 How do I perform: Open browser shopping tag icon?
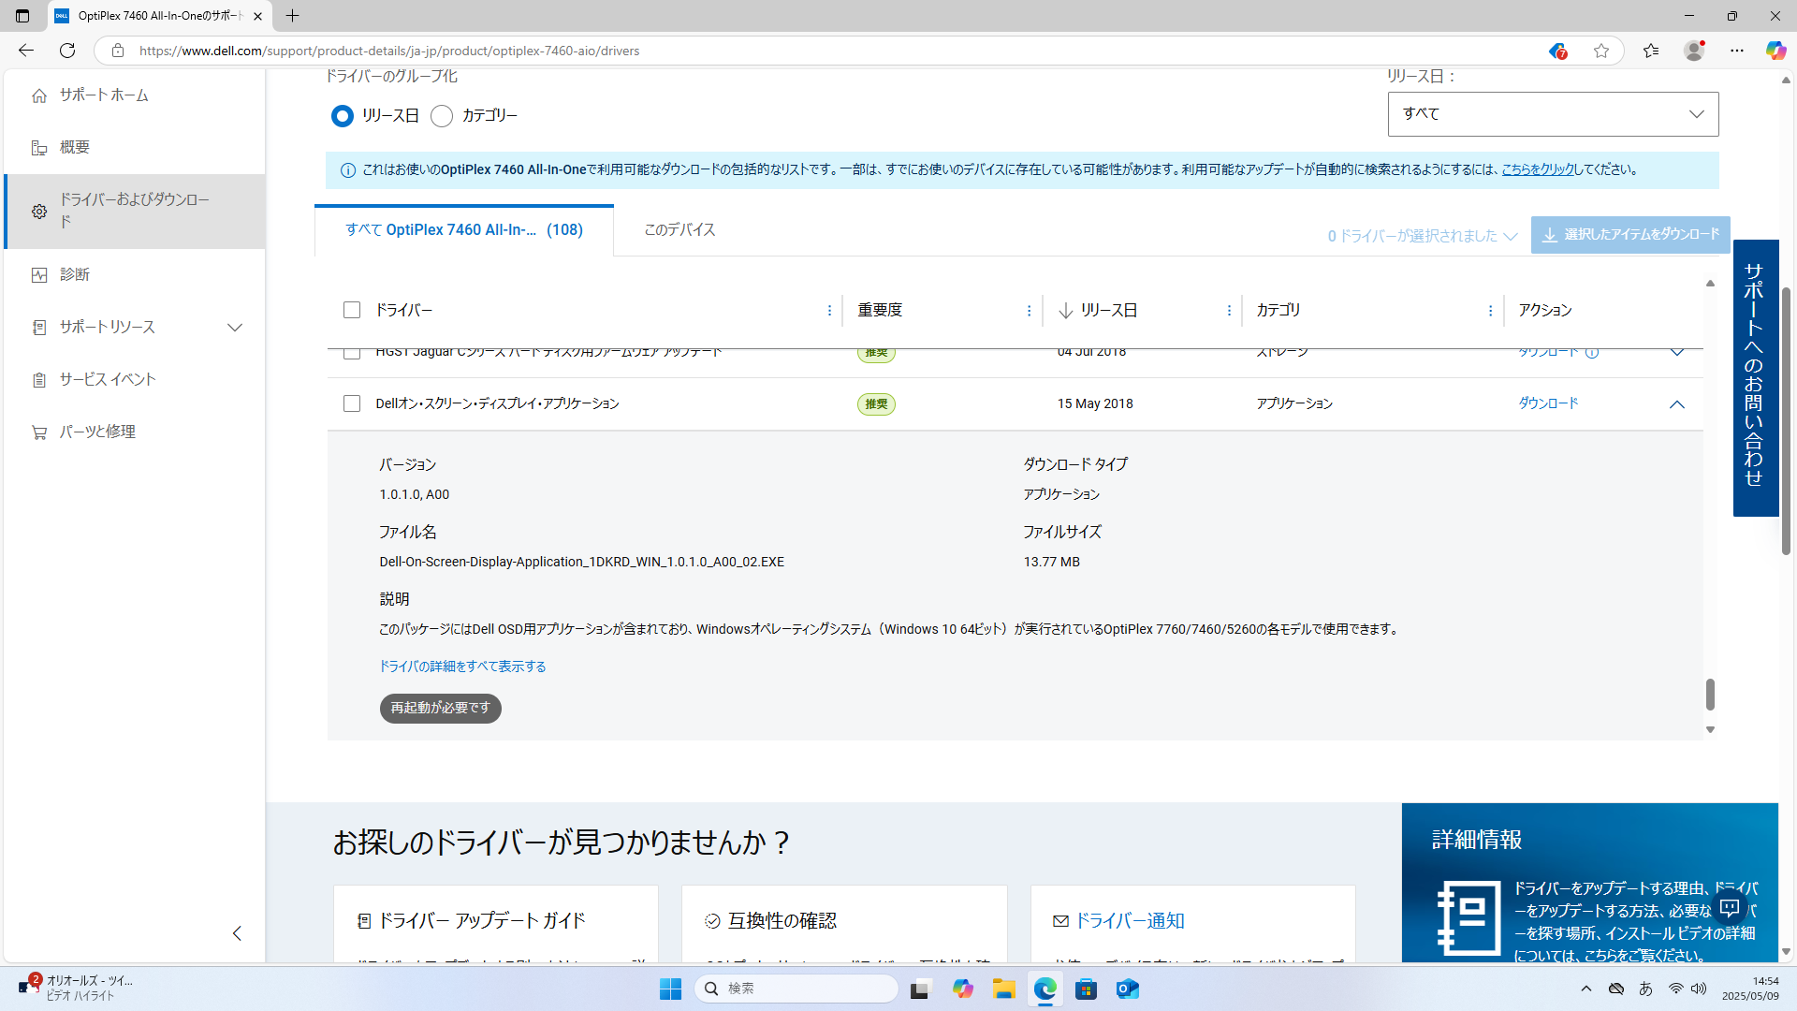[x=1557, y=51]
